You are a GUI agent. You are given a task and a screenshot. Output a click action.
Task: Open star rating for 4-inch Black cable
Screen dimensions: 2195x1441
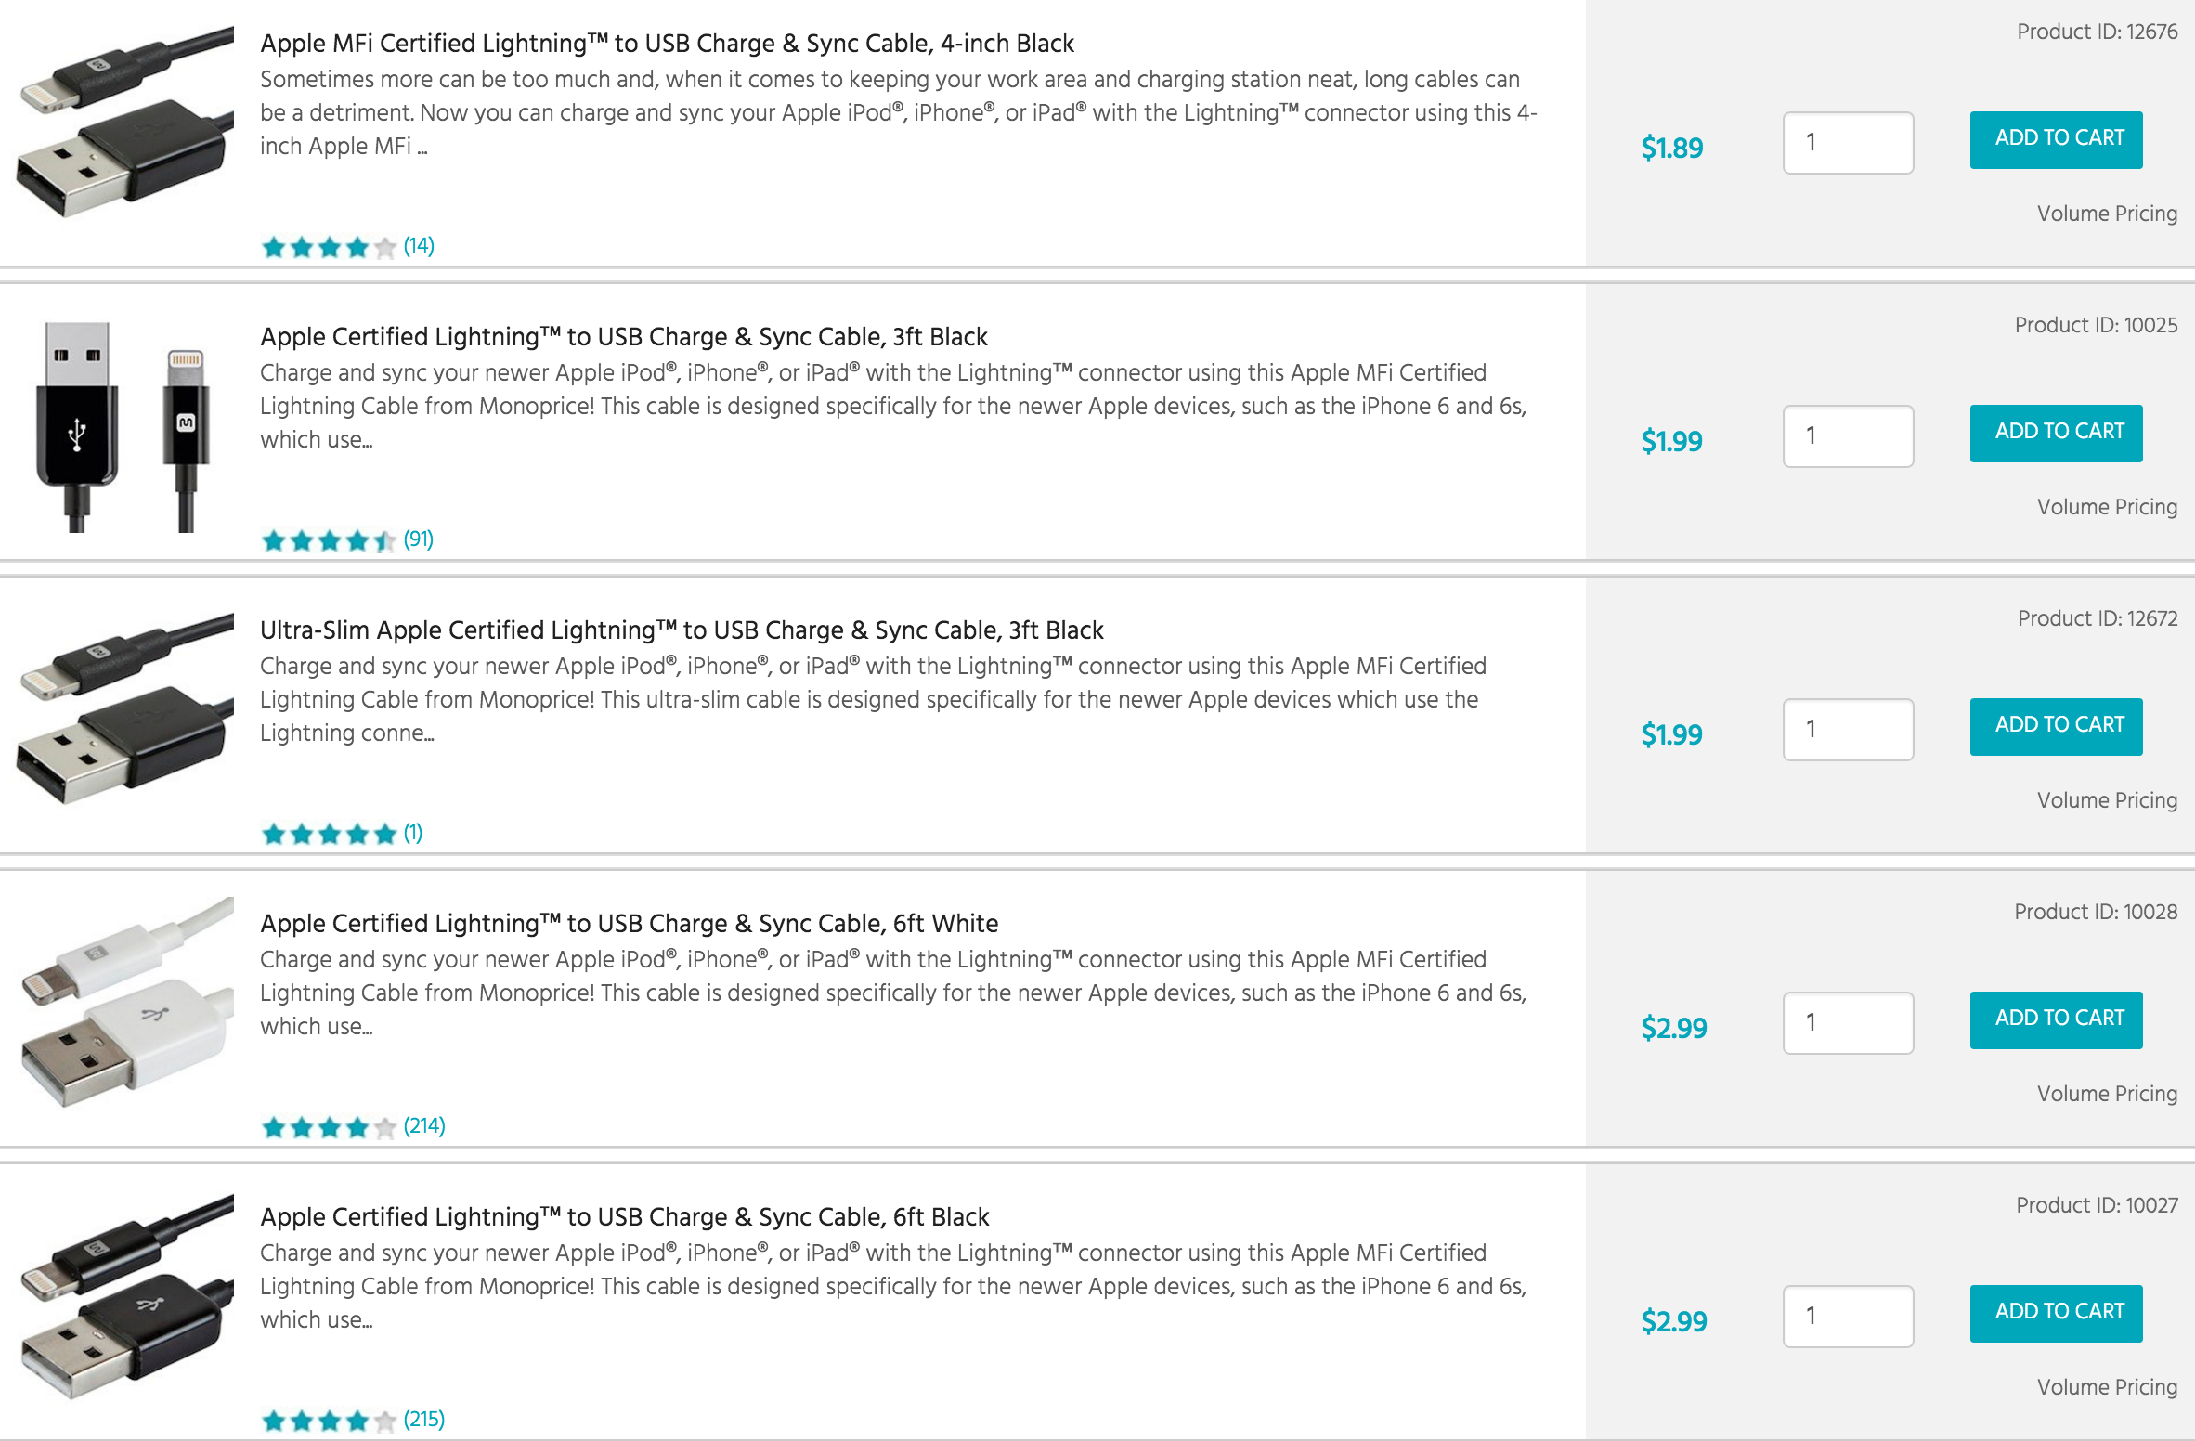pyautogui.click(x=329, y=247)
